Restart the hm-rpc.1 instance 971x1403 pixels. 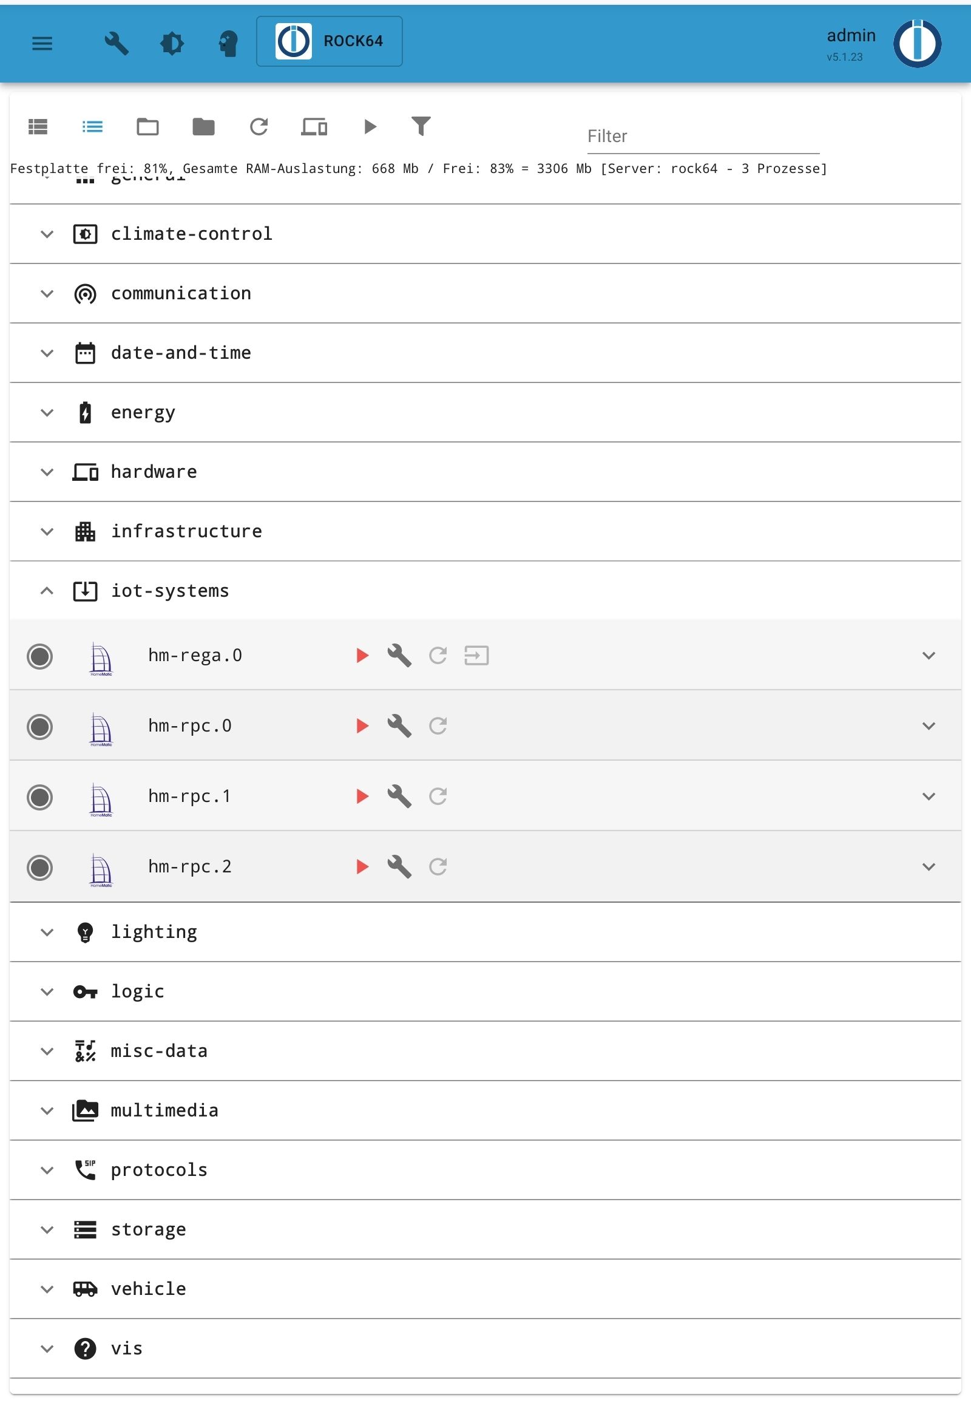coord(438,796)
